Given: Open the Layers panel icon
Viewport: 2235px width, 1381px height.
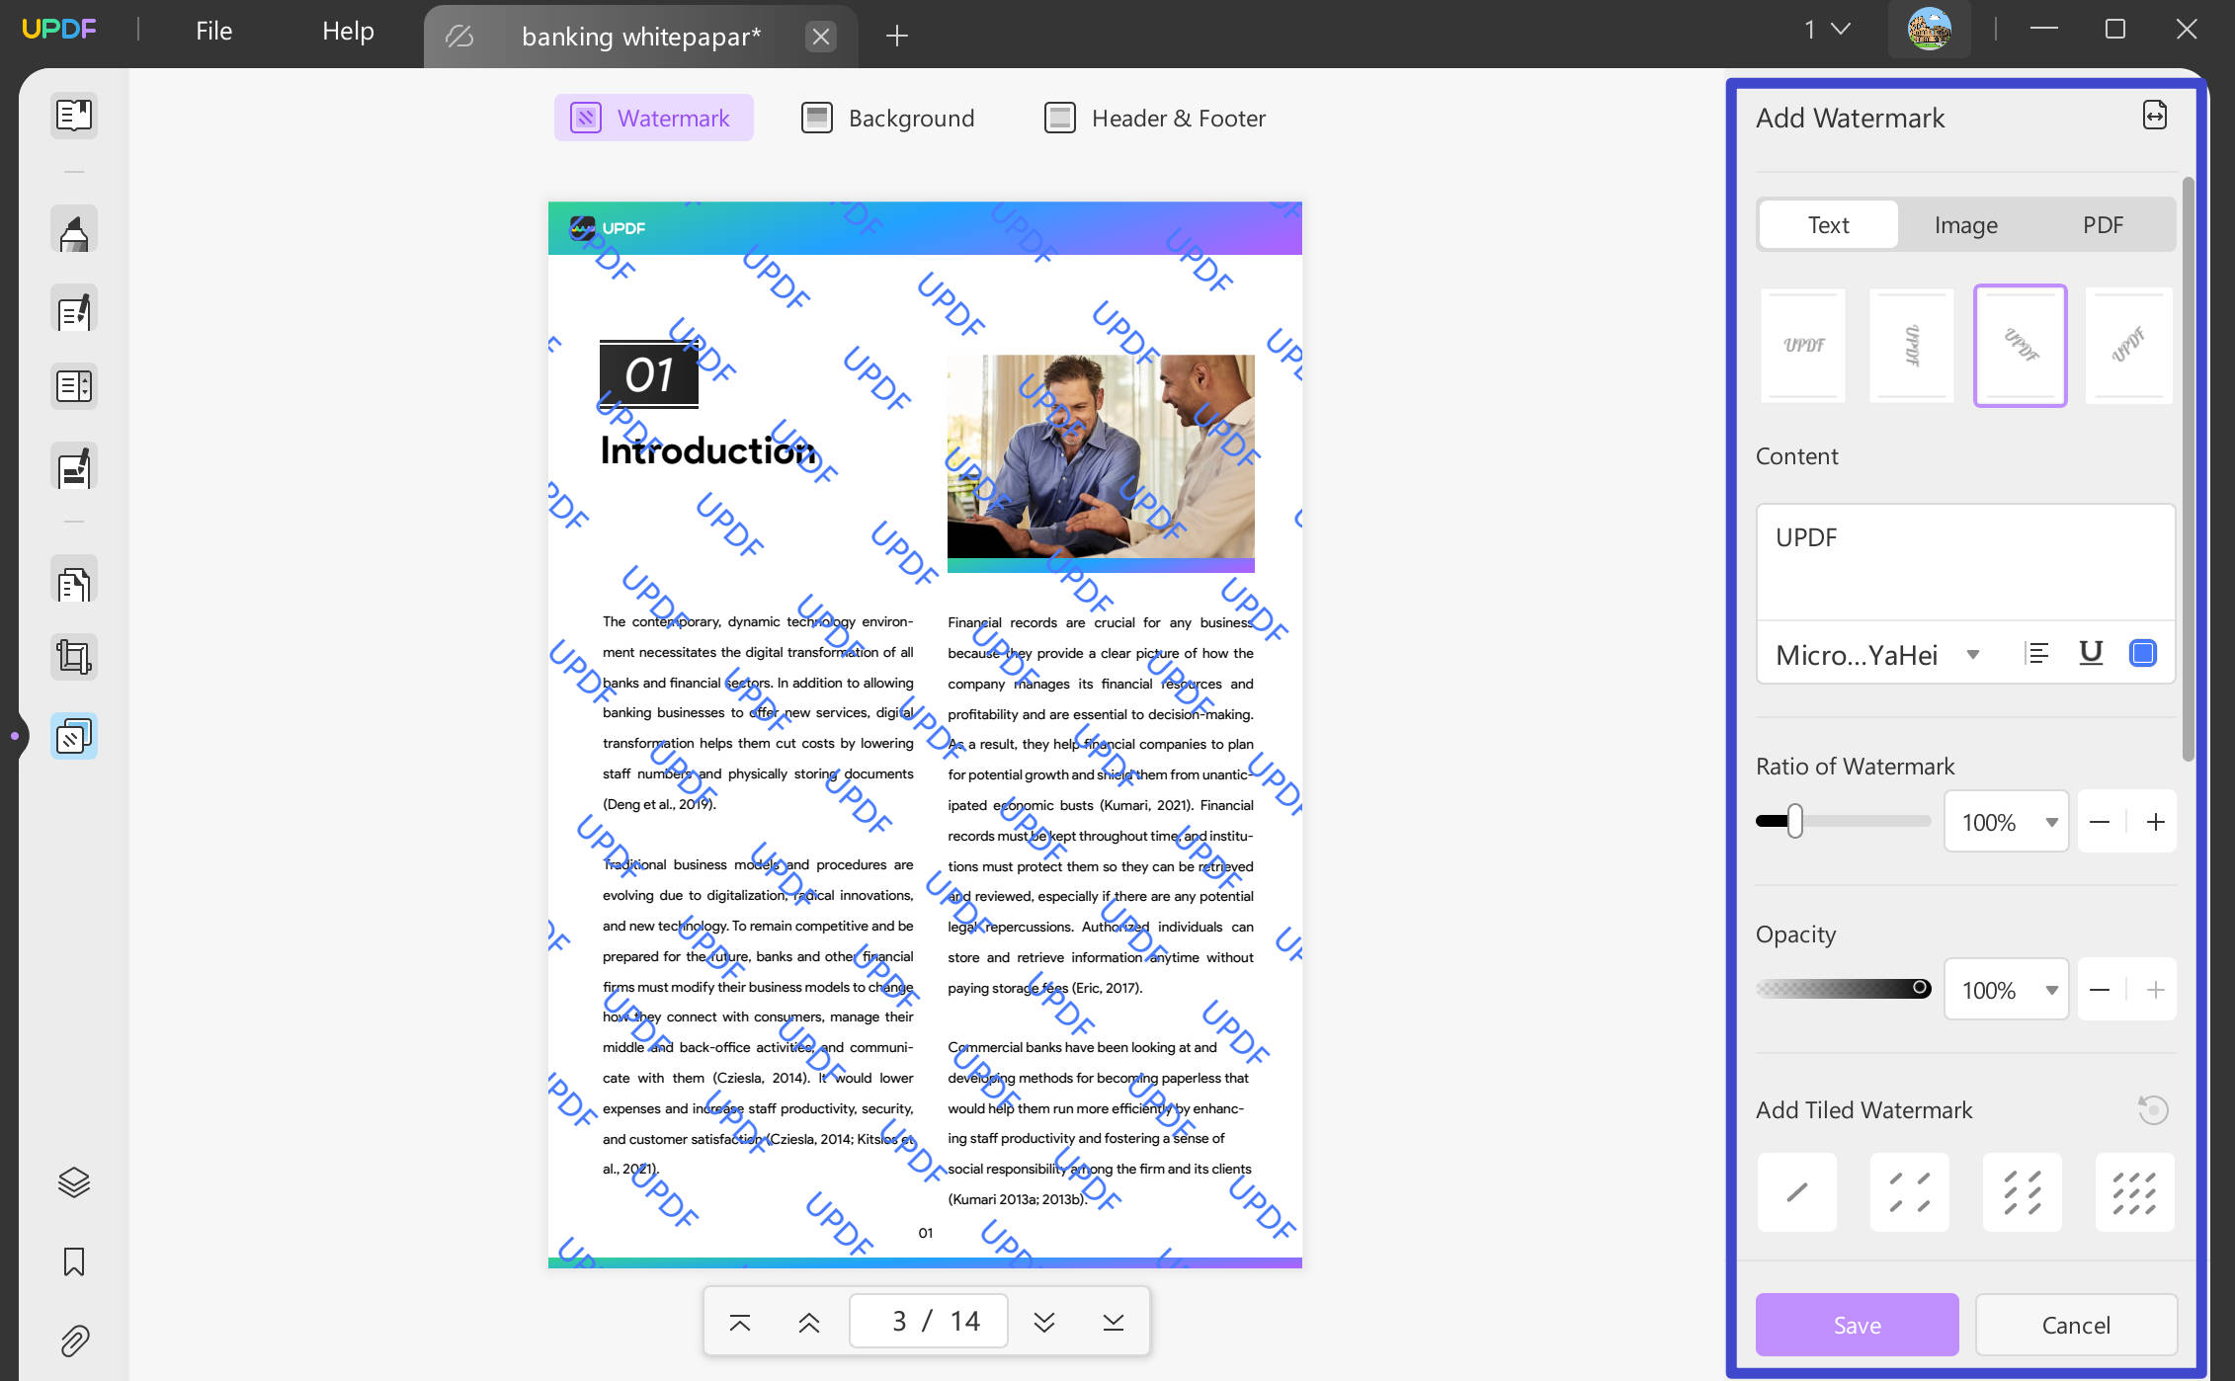Looking at the screenshot, I should (x=74, y=1181).
